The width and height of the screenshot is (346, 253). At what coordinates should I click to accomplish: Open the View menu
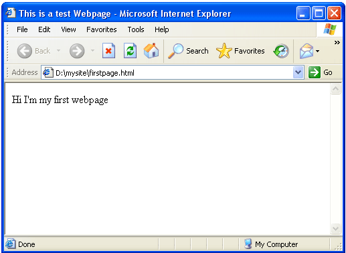[68, 29]
